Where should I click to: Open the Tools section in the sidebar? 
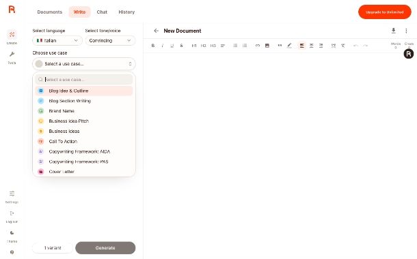pyautogui.click(x=12, y=57)
